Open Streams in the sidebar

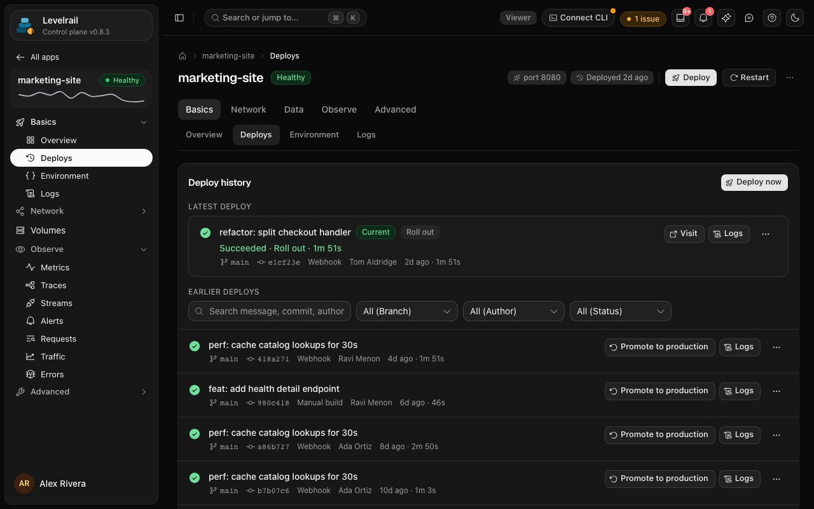(81, 303)
